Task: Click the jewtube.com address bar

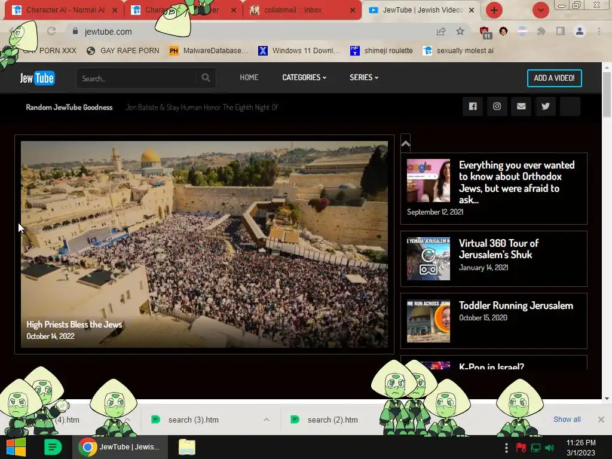Action: coord(250,32)
